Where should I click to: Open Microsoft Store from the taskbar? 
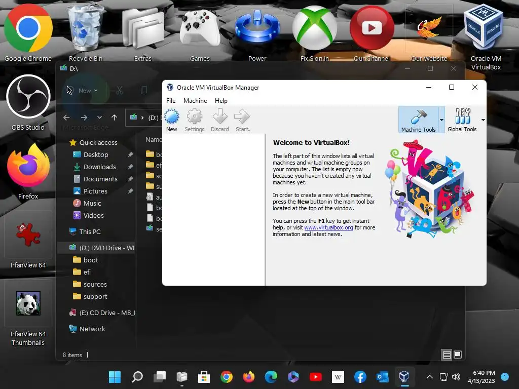[x=204, y=377]
